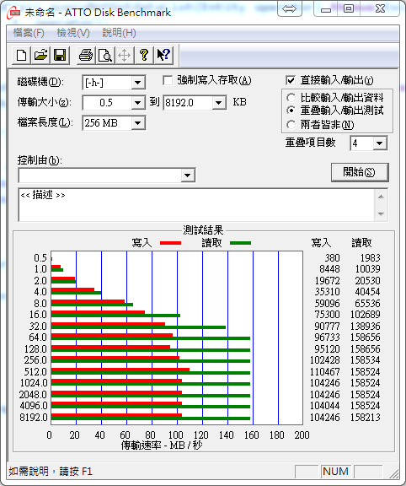This screenshot has width=406, height=486.
Task: Expand 重疊項目數 queue depth dropdown
Action: (380, 143)
